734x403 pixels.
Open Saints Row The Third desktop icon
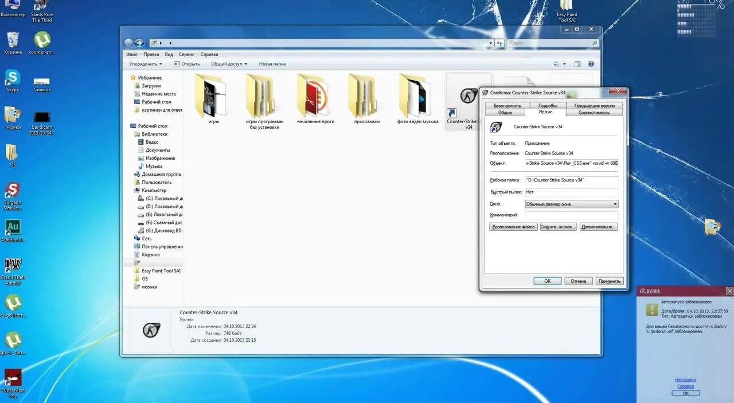click(42, 11)
